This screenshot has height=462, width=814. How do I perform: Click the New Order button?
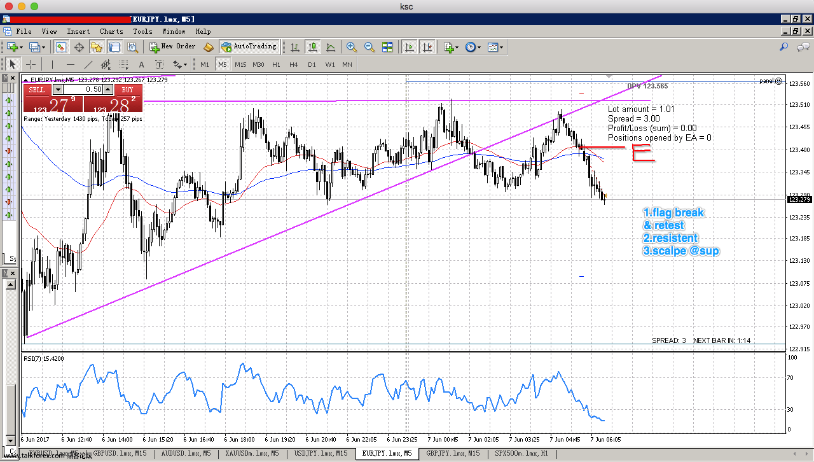coord(173,46)
